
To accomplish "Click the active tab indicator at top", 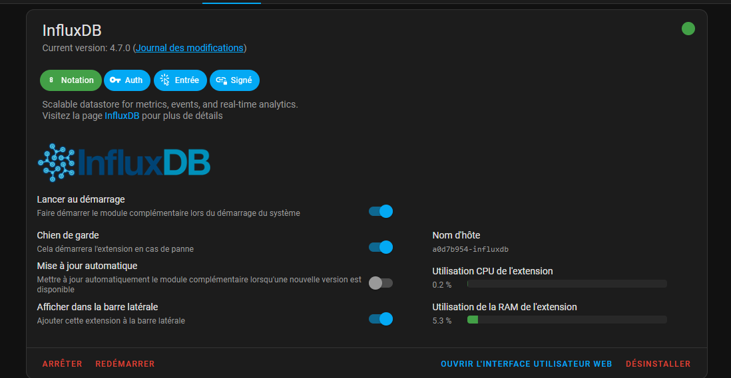I will tap(232, 2).
